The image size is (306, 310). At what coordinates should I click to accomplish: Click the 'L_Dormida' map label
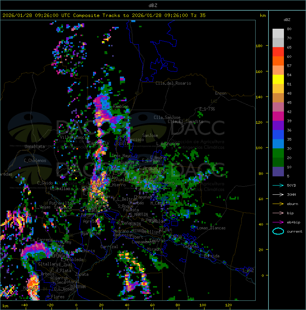coord(209,256)
